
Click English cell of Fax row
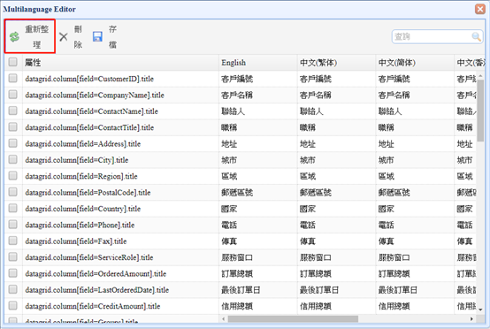(x=257, y=241)
